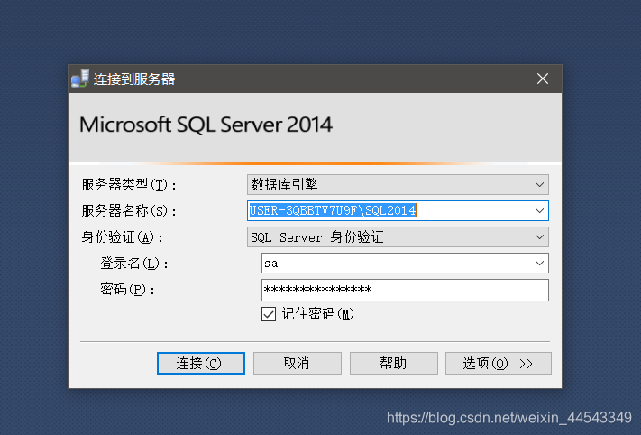Click the 取消 button
Viewport: 641px width, 435px height.
tap(298, 364)
